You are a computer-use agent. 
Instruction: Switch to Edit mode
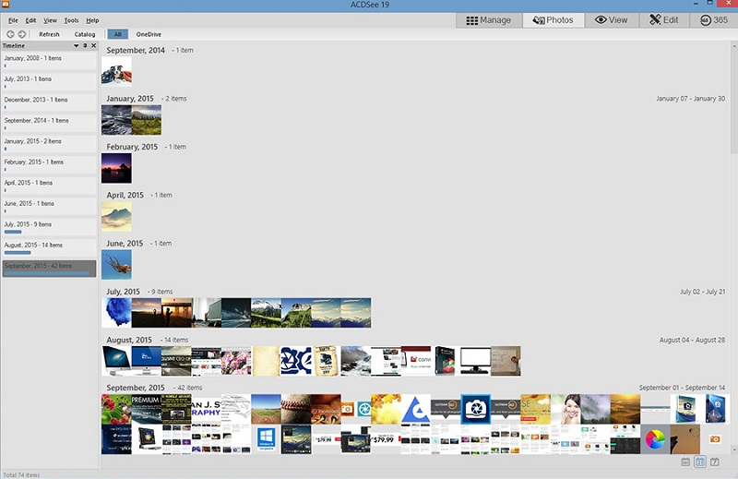[664, 20]
